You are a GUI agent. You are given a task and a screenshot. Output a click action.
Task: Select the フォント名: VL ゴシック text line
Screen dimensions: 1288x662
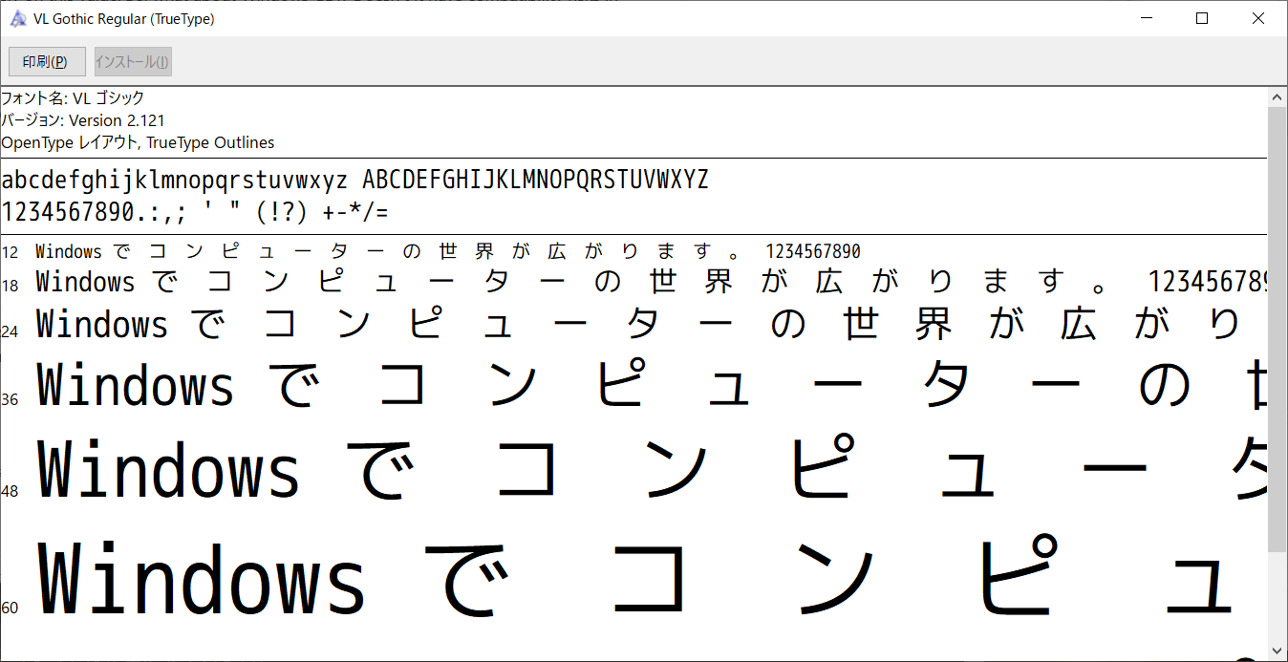[74, 97]
